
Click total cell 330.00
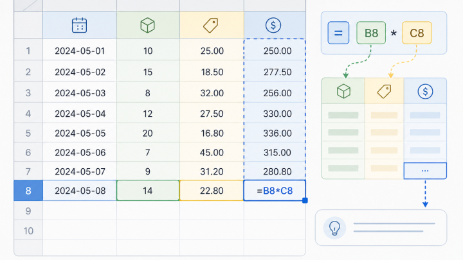(x=275, y=114)
